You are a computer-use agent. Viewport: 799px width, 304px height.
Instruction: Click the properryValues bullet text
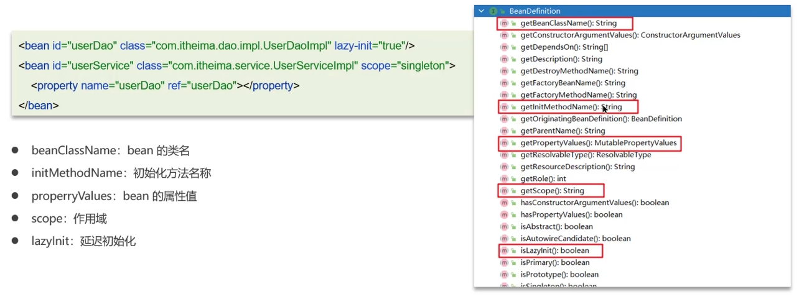point(114,196)
